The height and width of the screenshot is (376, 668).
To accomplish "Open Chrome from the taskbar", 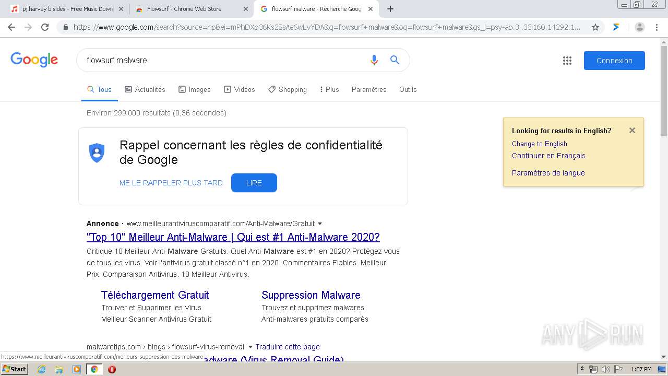I will (94, 369).
